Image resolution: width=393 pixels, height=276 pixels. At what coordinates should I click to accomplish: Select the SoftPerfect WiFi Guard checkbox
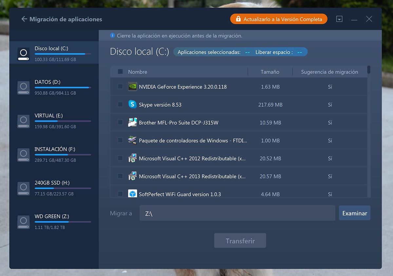120,194
